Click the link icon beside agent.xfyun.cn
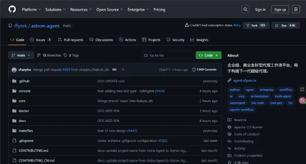This screenshot has width=306, height=164. click(229, 80)
